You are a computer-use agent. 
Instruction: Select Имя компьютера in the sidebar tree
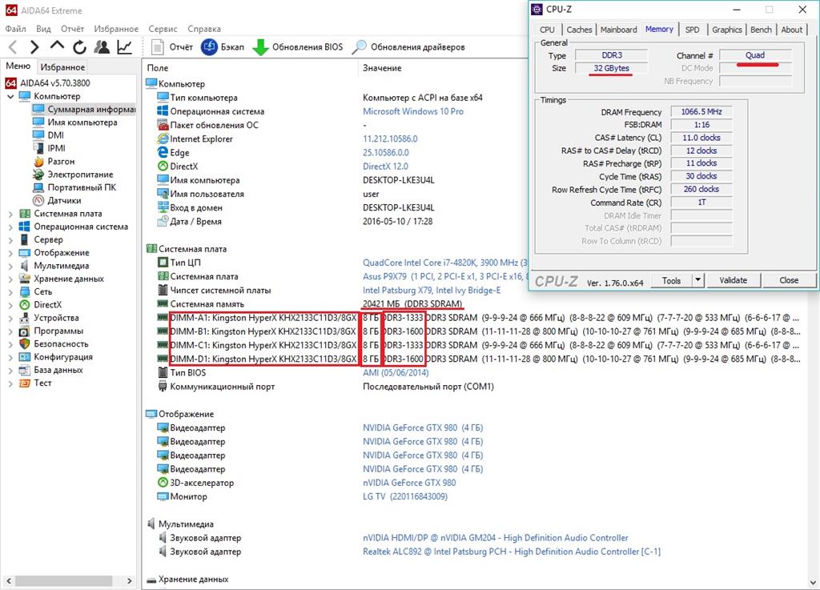point(74,122)
